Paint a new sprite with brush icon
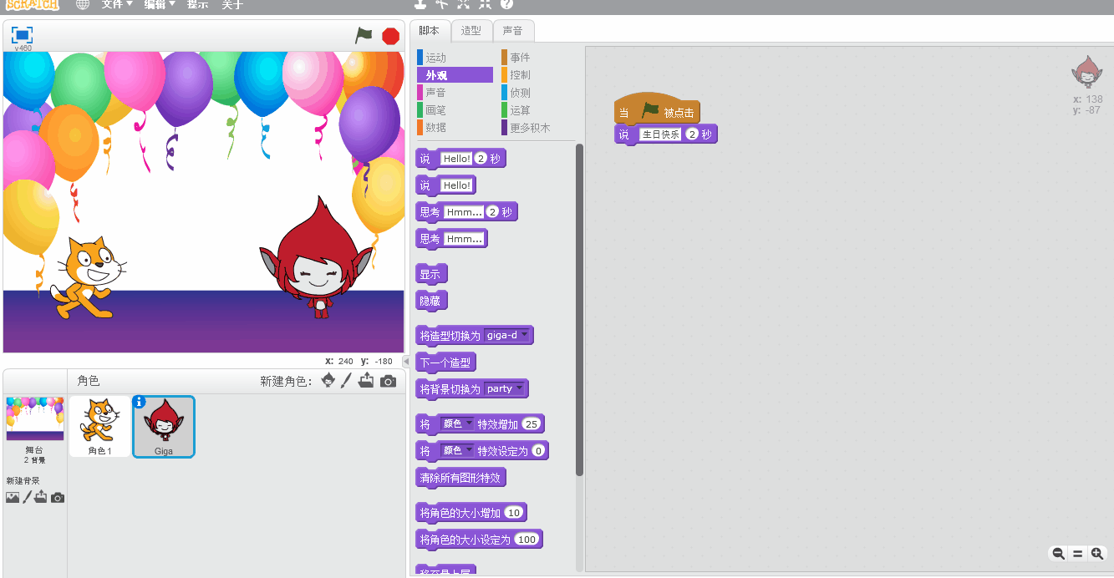The width and height of the screenshot is (1114, 578). pos(347,381)
